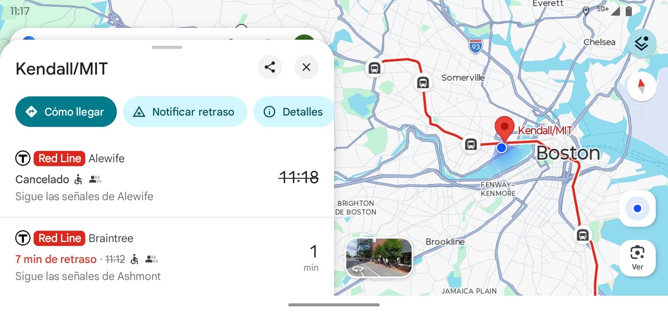Open the Street View thumbnail
This screenshot has height=314, width=668.
click(378, 257)
